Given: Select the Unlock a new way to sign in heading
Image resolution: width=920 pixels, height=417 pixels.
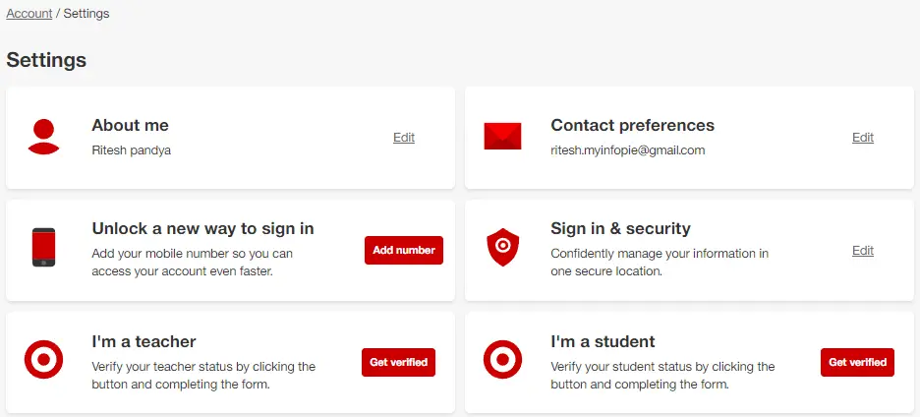Looking at the screenshot, I should point(203,228).
